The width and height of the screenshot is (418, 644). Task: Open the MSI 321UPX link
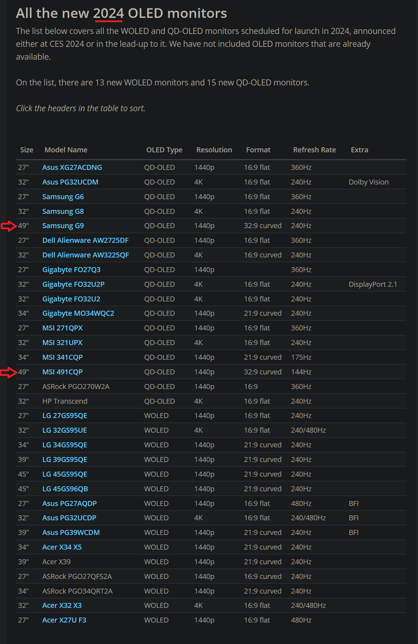(63, 343)
